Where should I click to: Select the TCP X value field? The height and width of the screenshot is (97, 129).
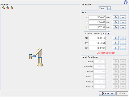pos(97,17)
